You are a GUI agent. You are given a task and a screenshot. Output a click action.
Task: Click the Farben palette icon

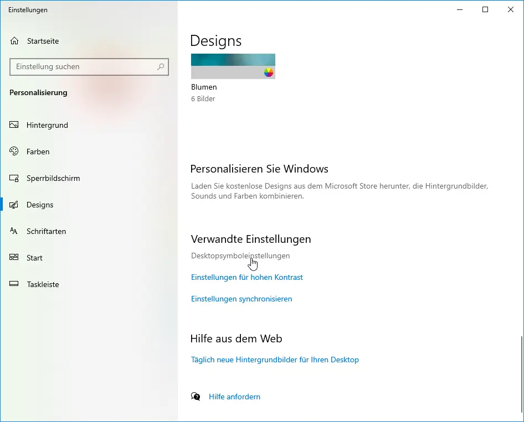point(14,151)
